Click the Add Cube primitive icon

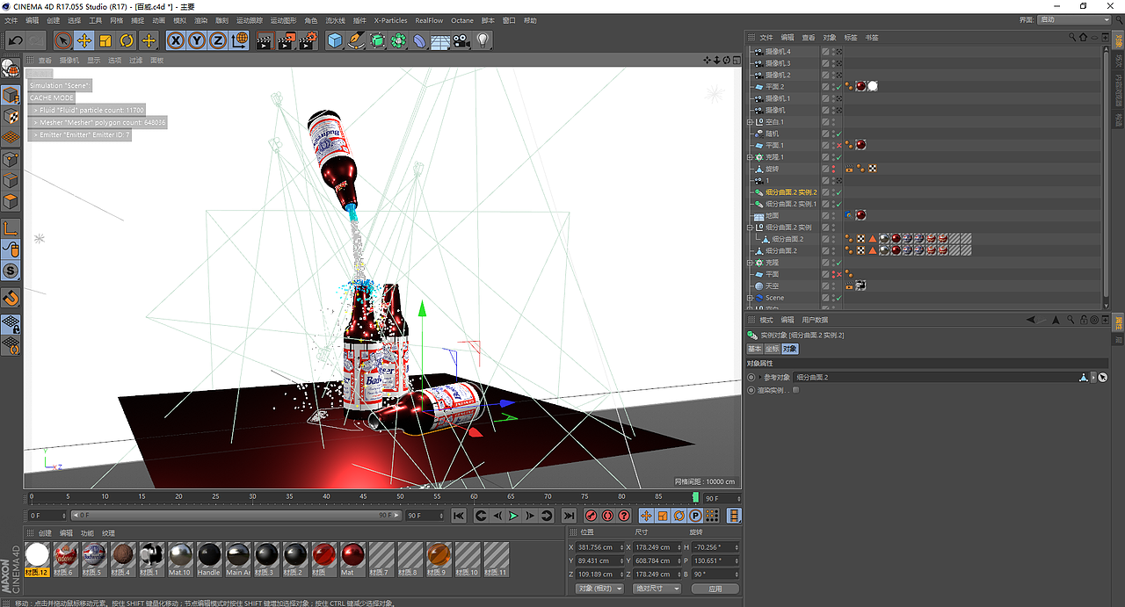(x=334, y=40)
